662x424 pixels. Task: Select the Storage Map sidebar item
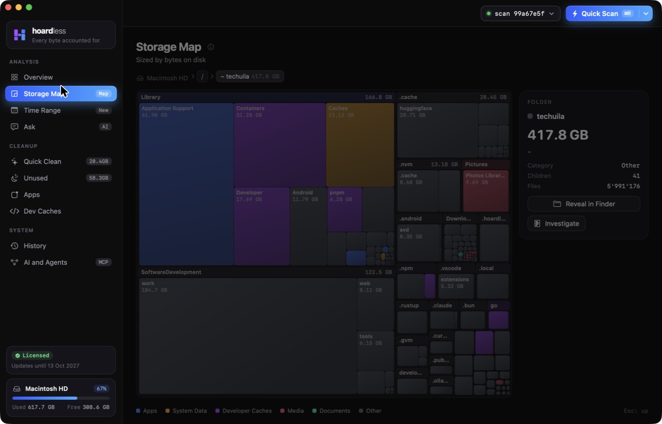click(x=61, y=94)
